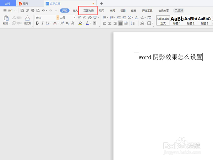Click the character border icon
The image size is (213, 160).
click(94, 23)
